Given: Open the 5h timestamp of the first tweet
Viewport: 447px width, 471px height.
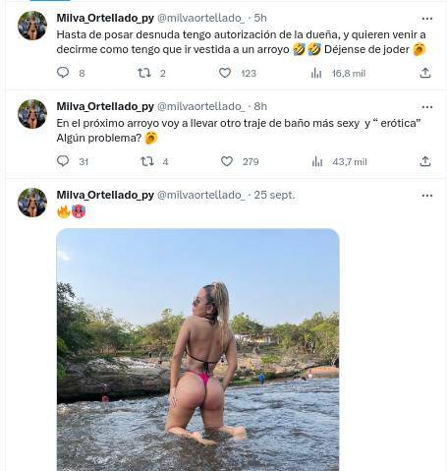Looking at the screenshot, I should coord(260,18).
